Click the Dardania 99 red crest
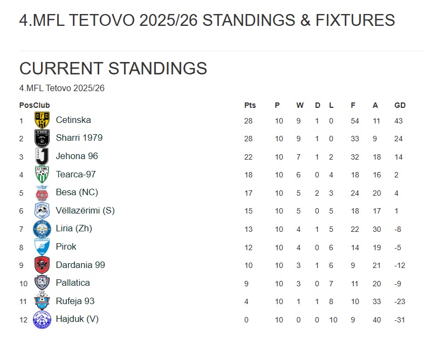This screenshot has width=424, height=337. (x=42, y=265)
